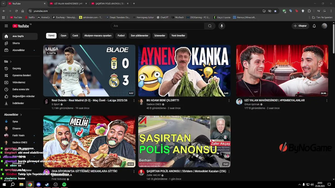Select the Yeni öneriler chip
The image size is (335, 188).
(x=178, y=36)
